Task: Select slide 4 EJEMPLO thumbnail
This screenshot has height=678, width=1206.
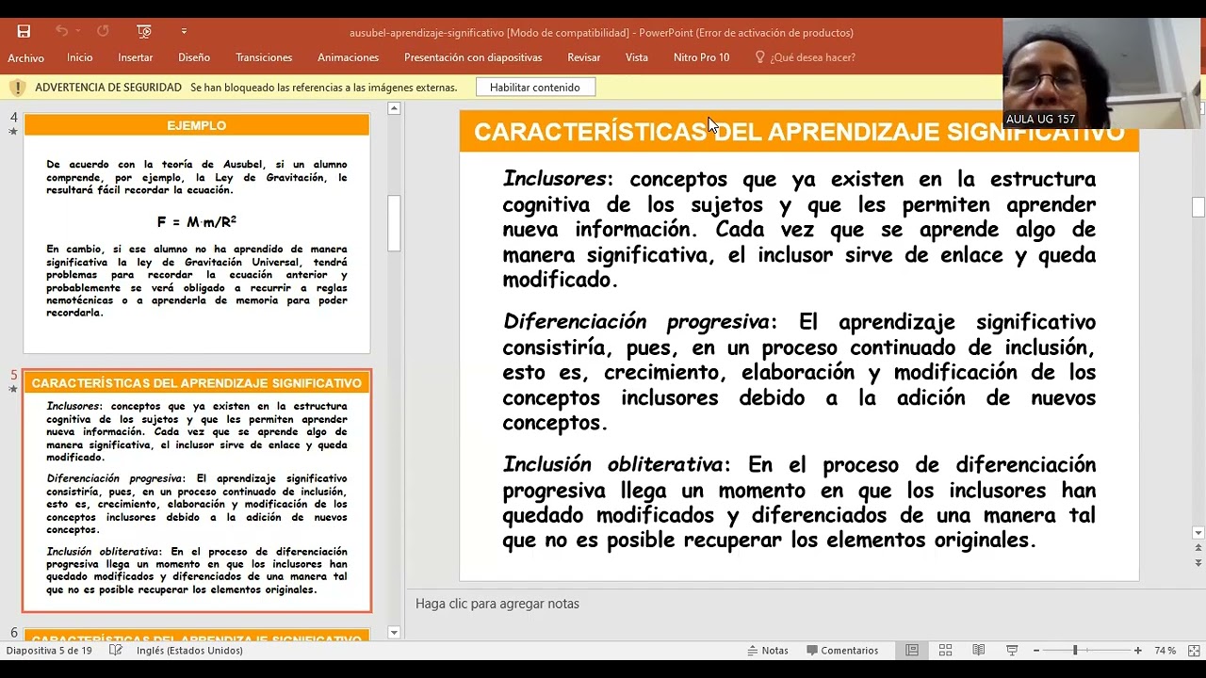Action: point(197,233)
